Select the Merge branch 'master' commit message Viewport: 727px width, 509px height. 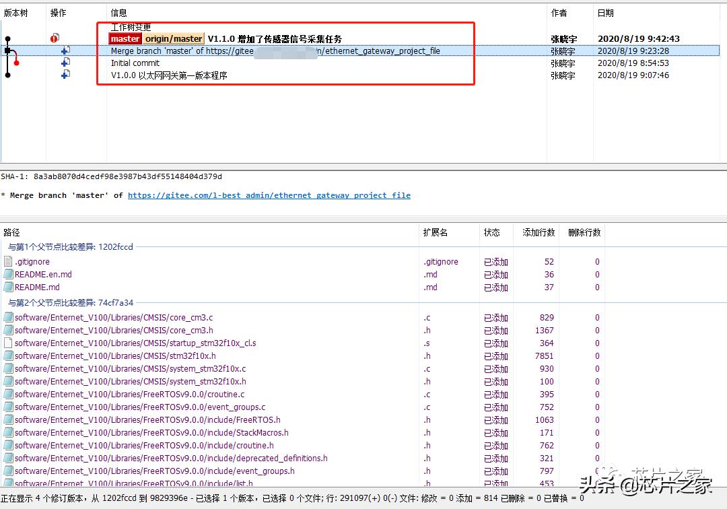pos(275,51)
